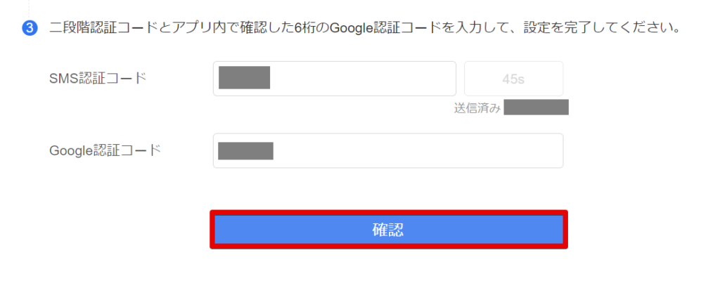
Task: Click the masked code inside Google field
Action: [245, 151]
